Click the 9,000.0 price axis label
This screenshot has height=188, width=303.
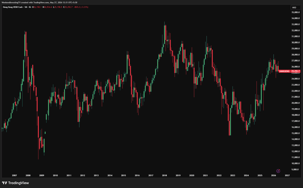[x=295, y=170]
